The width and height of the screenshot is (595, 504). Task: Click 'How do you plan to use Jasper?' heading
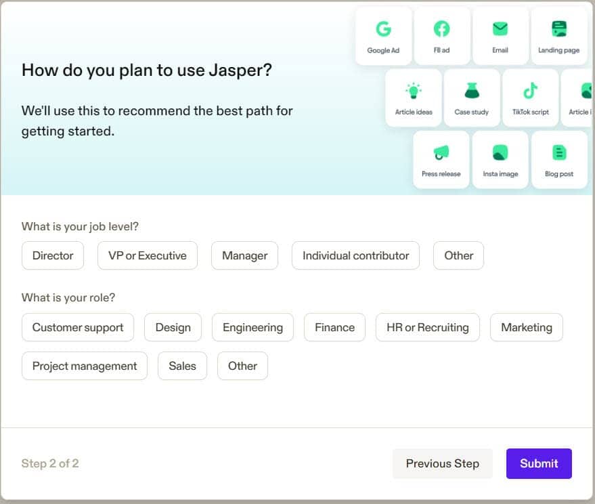pos(147,70)
